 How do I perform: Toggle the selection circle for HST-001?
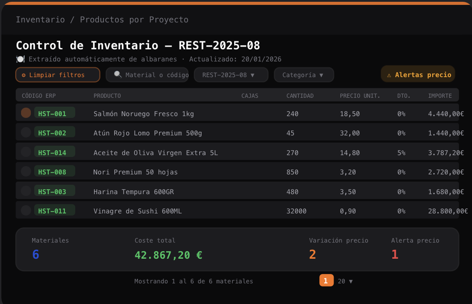pyautogui.click(x=26, y=113)
